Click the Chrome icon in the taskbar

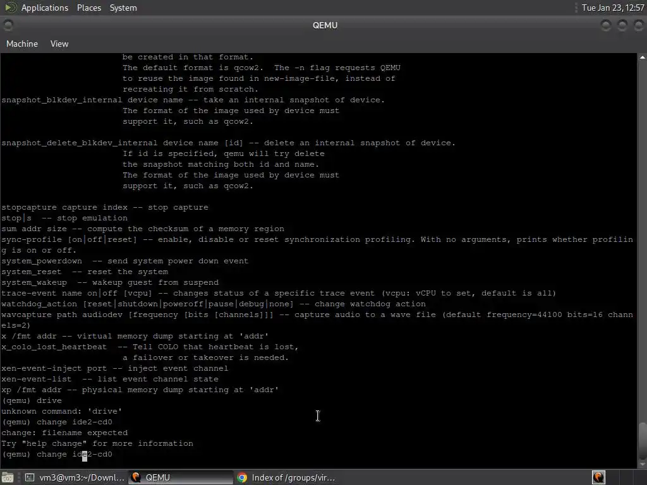242,477
